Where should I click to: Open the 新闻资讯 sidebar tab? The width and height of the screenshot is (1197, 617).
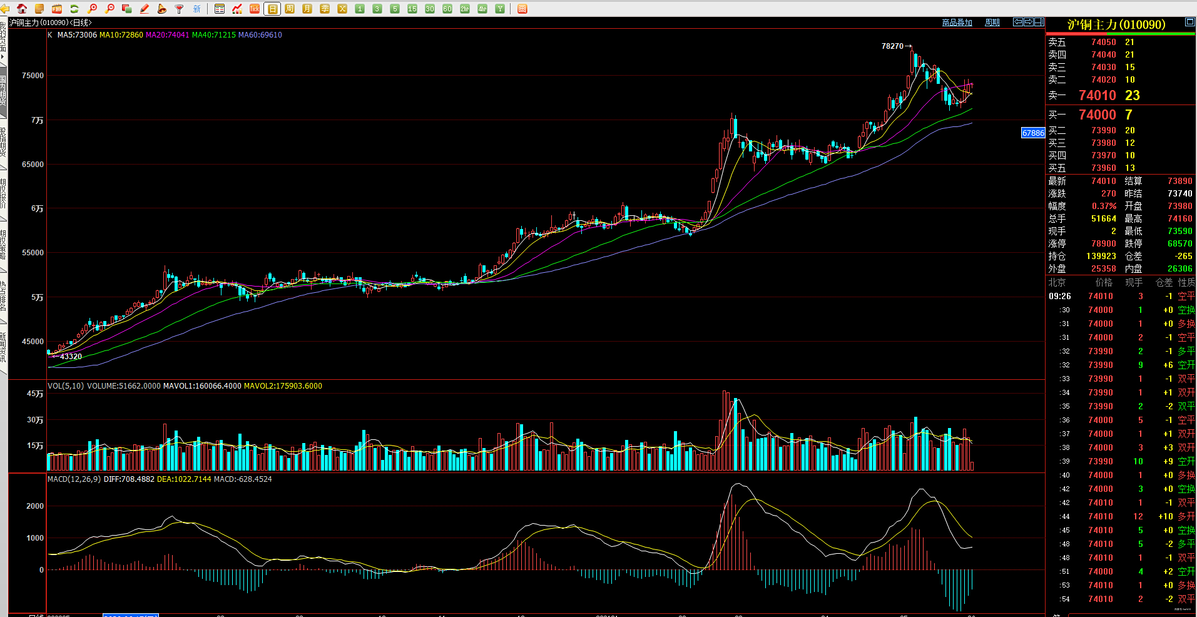3,347
